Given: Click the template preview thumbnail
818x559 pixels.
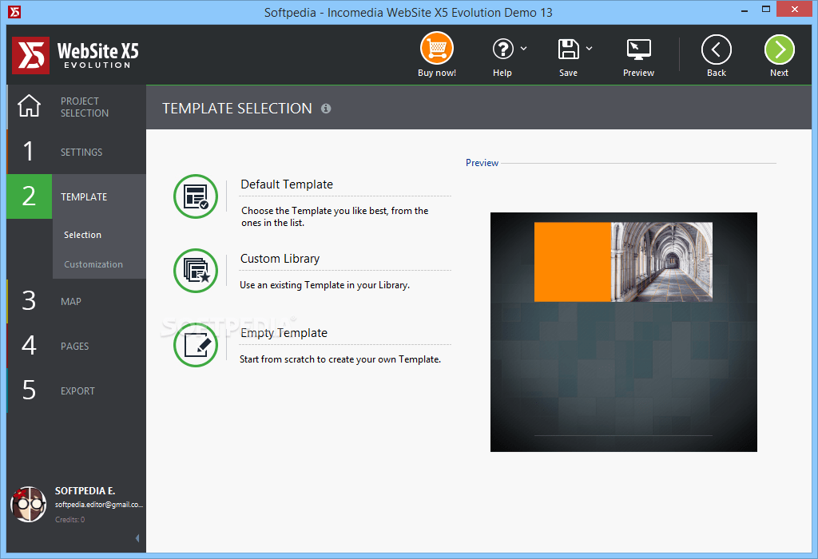Looking at the screenshot, I should pyautogui.click(x=623, y=331).
